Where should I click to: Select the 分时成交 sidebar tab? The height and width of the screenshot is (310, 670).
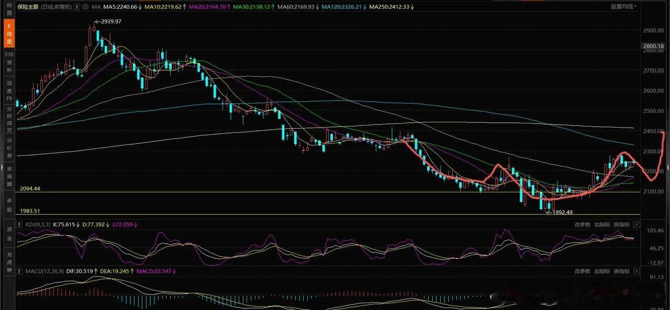pos(9,119)
